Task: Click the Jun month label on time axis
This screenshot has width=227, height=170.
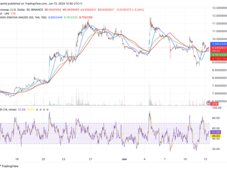Action: (x=124, y=159)
